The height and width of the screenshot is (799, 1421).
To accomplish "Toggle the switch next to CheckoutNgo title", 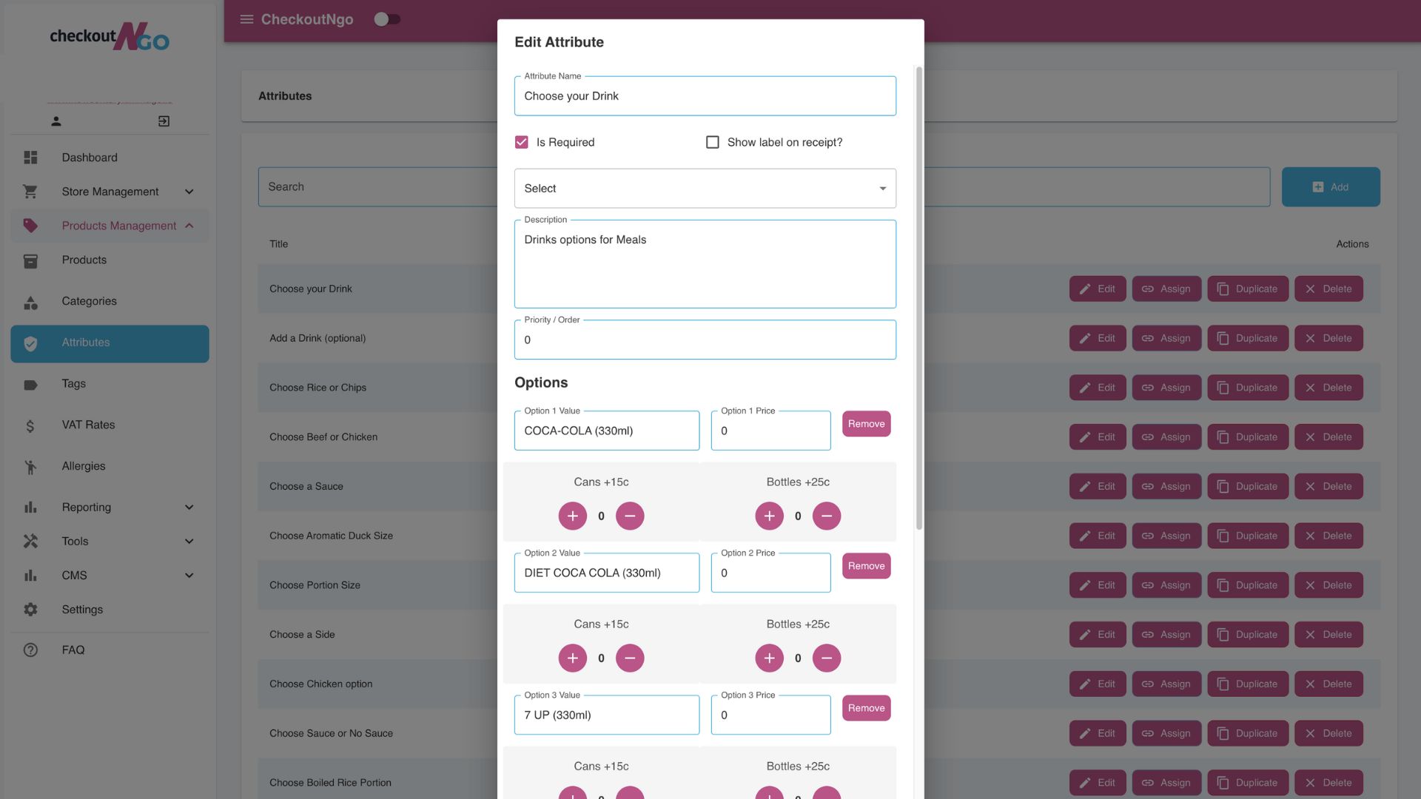I will pos(386,19).
